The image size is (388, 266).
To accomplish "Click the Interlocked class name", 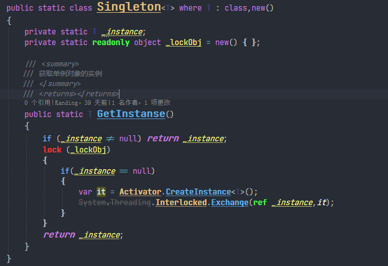I will click(181, 203).
